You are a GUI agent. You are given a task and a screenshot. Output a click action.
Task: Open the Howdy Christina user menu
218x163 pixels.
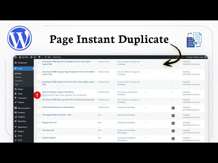click(197, 57)
